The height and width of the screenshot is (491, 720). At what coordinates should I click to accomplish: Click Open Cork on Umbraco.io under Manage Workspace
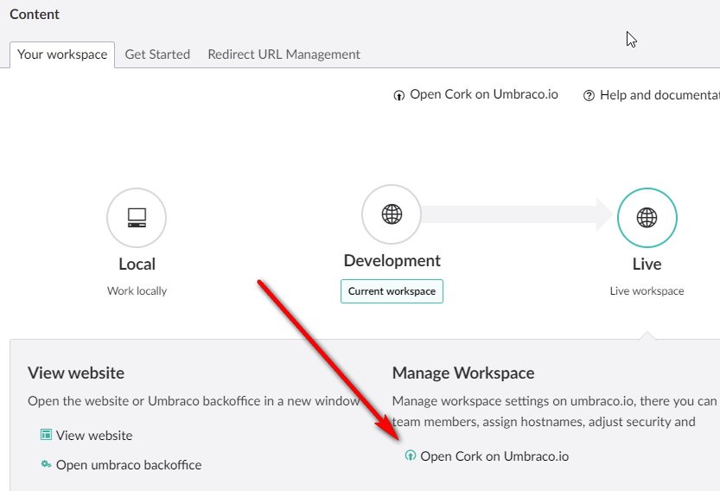(494, 456)
